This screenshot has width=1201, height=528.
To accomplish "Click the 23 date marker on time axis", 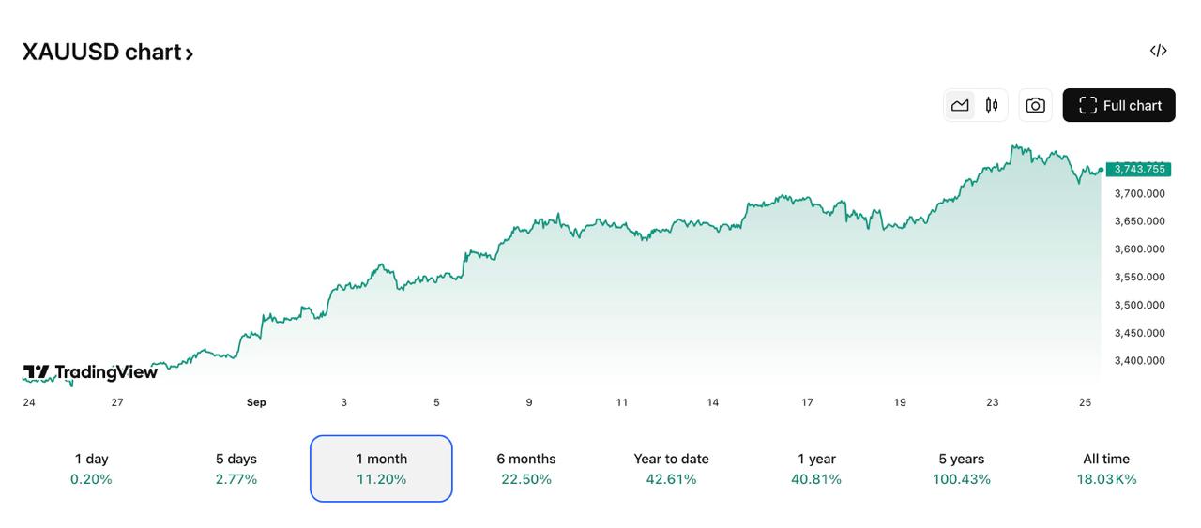I will pos(993,402).
